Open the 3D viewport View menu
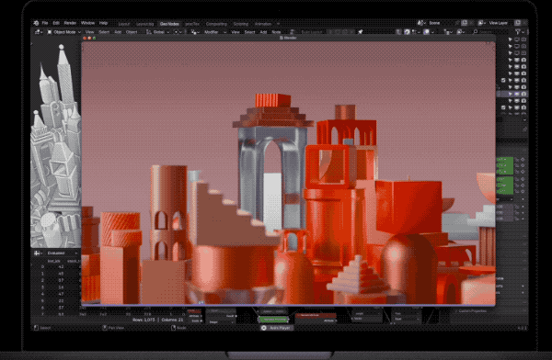 pyautogui.click(x=90, y=32)
